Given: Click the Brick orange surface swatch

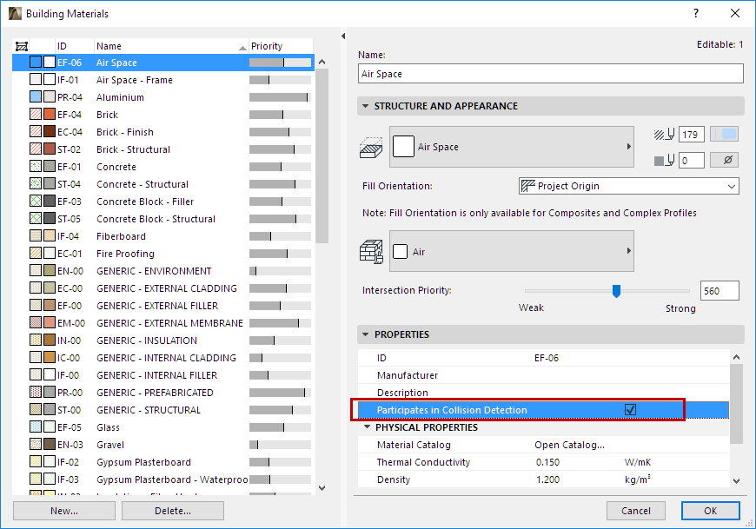Looking at the screenshot, I should click(x=50, y=115).
